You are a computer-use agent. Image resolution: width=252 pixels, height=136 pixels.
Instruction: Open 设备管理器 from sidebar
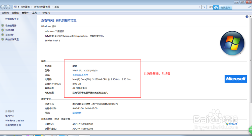11,25
